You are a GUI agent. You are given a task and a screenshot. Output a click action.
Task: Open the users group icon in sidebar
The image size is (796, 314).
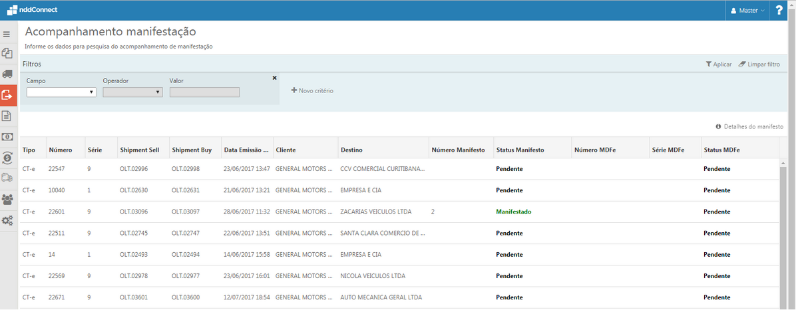point(8,199)
